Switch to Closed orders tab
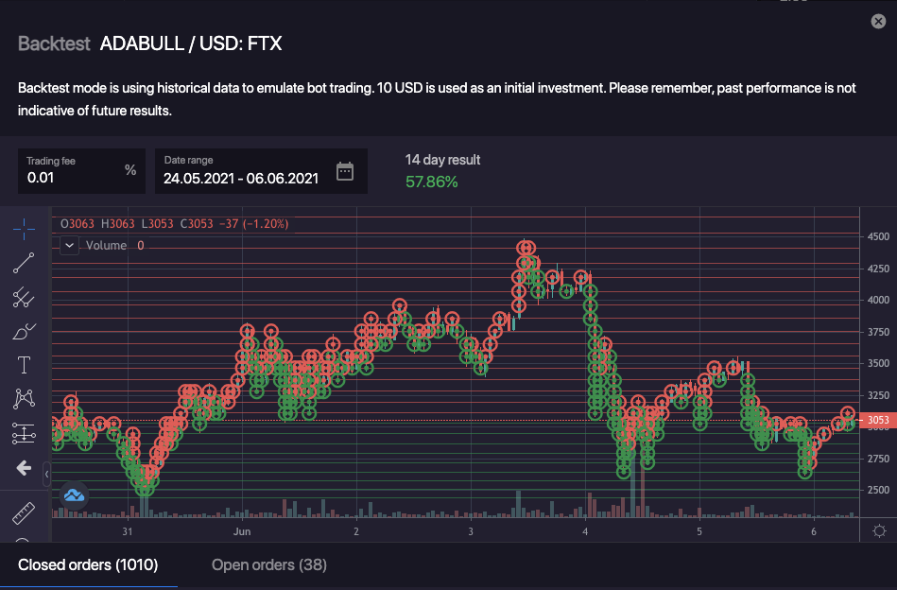The image size is (897, 590). [88, 565]
